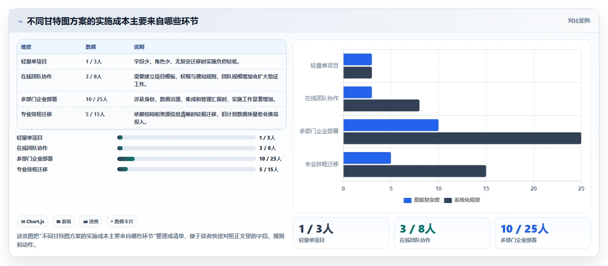608x266 pixels.
Task: Click the 多部门企业部署 chart axis label
Action: [319, 131]
